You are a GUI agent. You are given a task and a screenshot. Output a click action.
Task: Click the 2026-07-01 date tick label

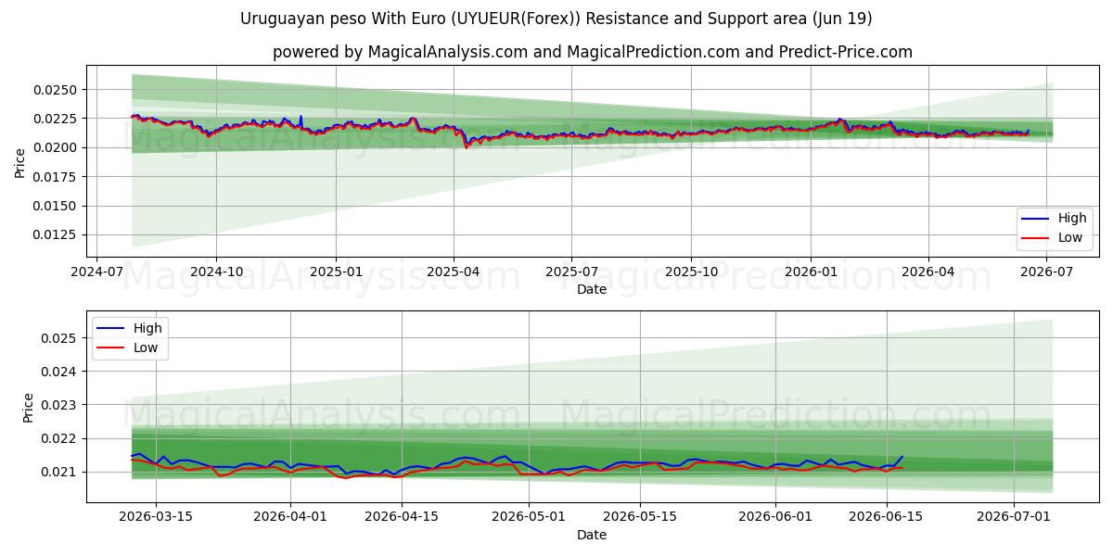(1013, 518)
